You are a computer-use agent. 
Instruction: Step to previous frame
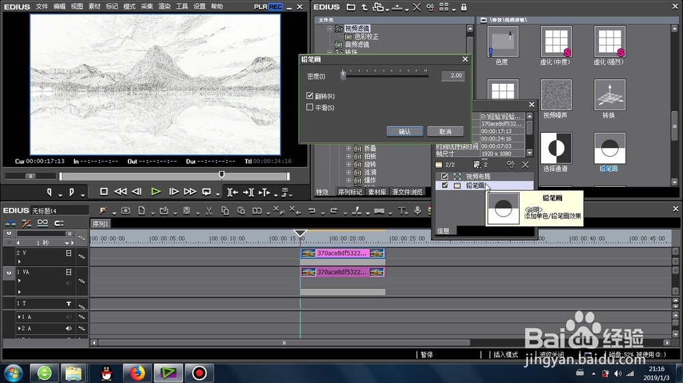pos(137,191)
